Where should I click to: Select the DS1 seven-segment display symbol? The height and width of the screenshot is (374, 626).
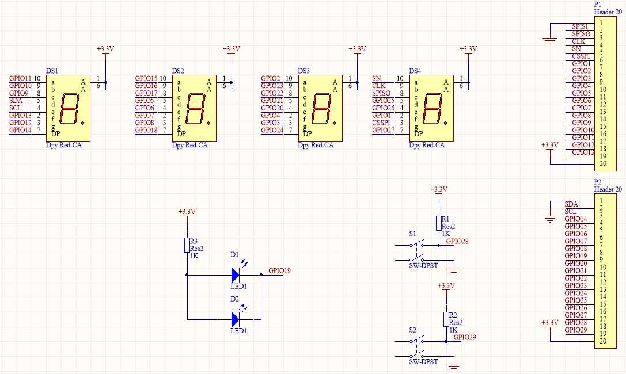coord(69,108)
